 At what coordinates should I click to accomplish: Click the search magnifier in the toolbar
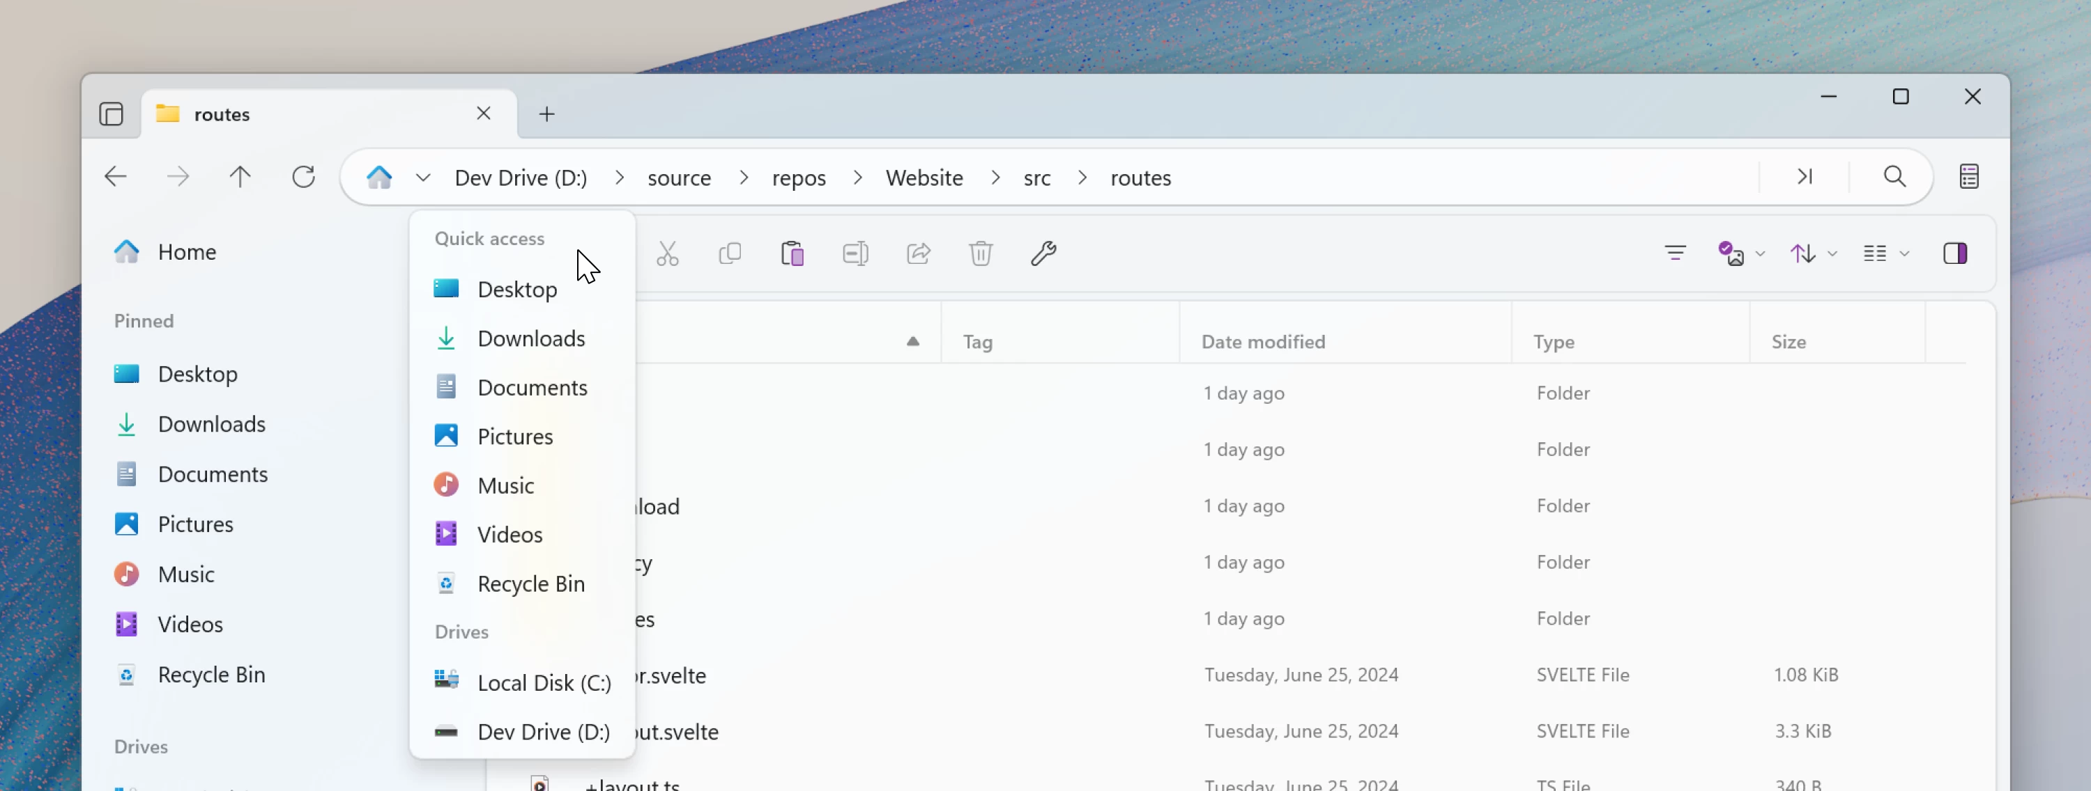[x=1894, y=176]
